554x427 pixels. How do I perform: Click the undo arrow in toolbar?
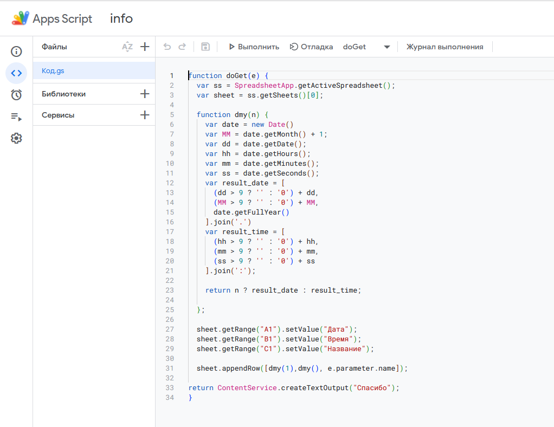tap(168, 47)
